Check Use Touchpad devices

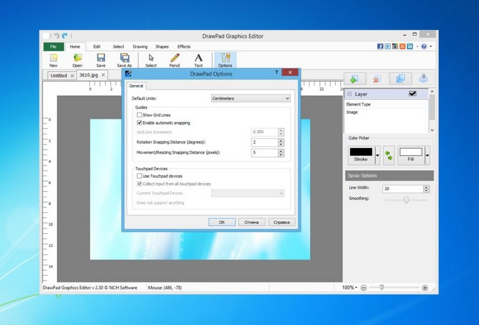(140, 176)
